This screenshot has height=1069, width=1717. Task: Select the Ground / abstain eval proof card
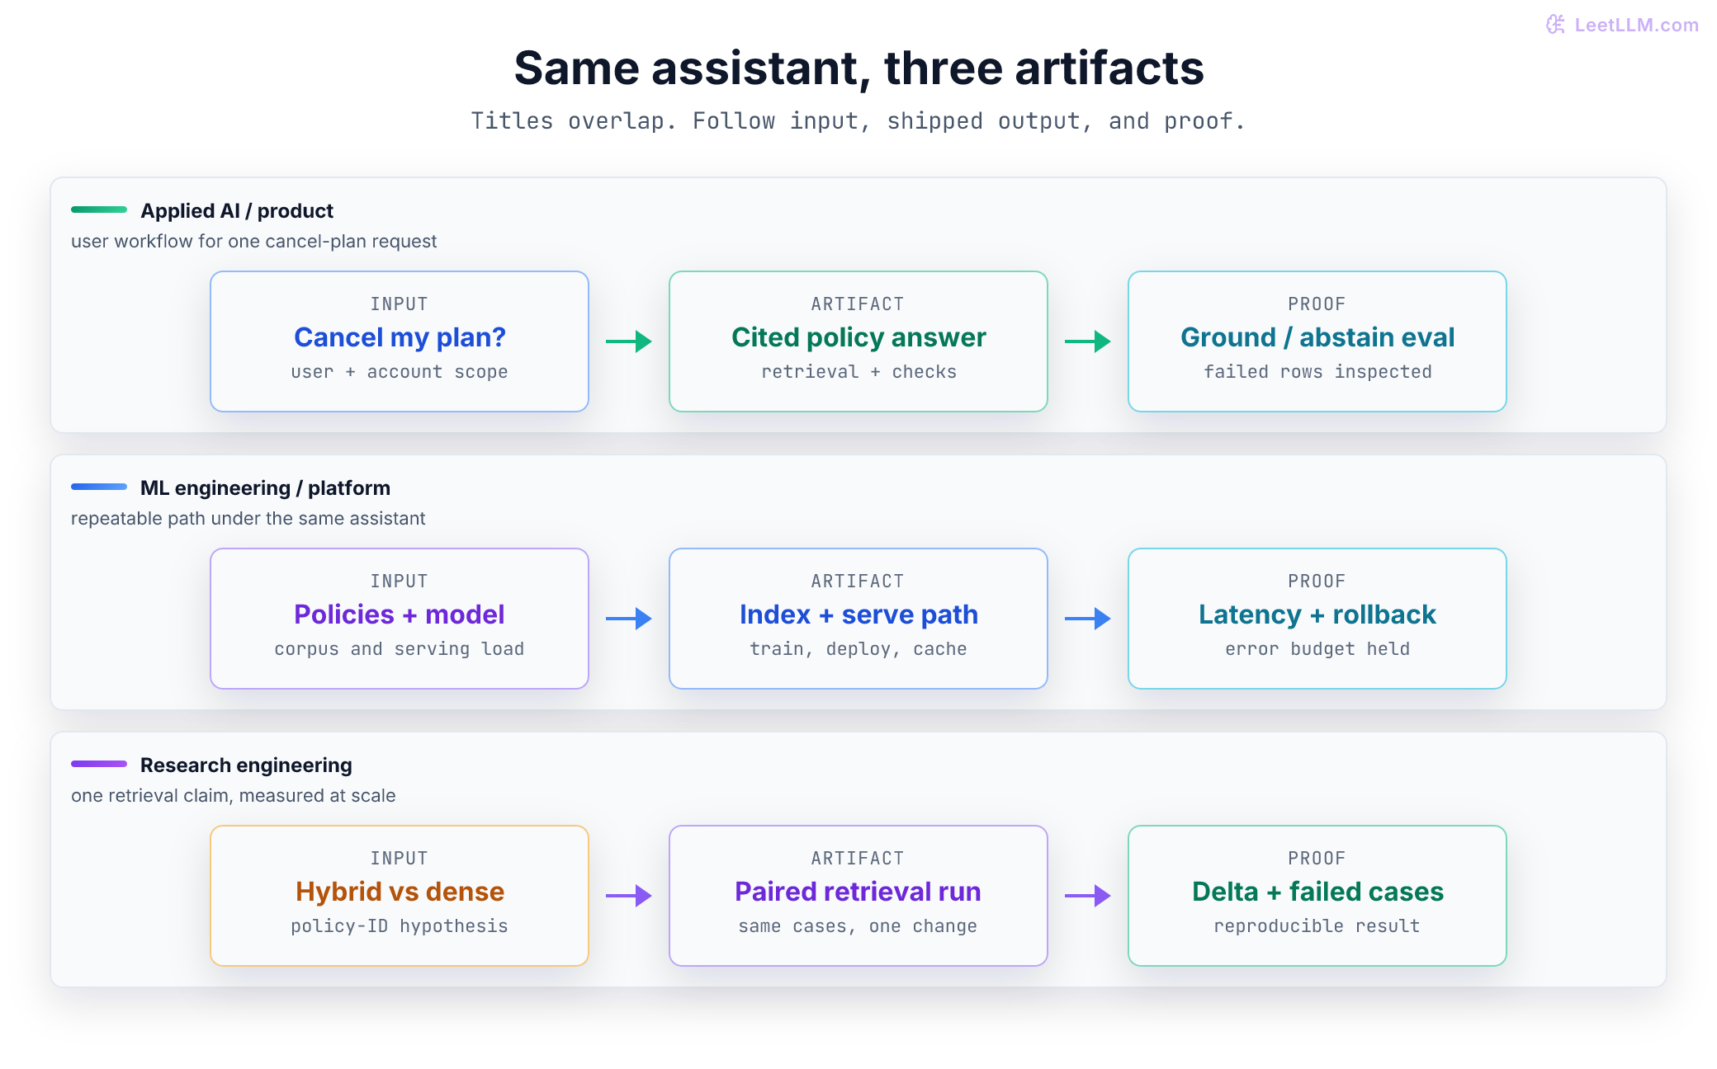(x=1317, y=341)
